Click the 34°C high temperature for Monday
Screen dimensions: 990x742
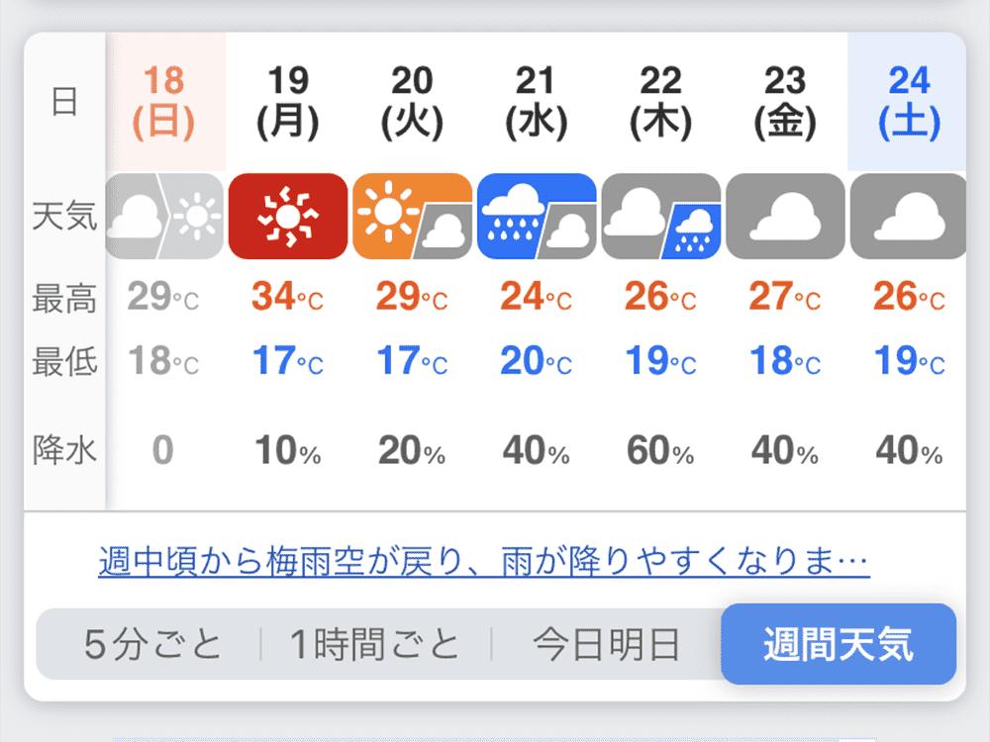287,296
